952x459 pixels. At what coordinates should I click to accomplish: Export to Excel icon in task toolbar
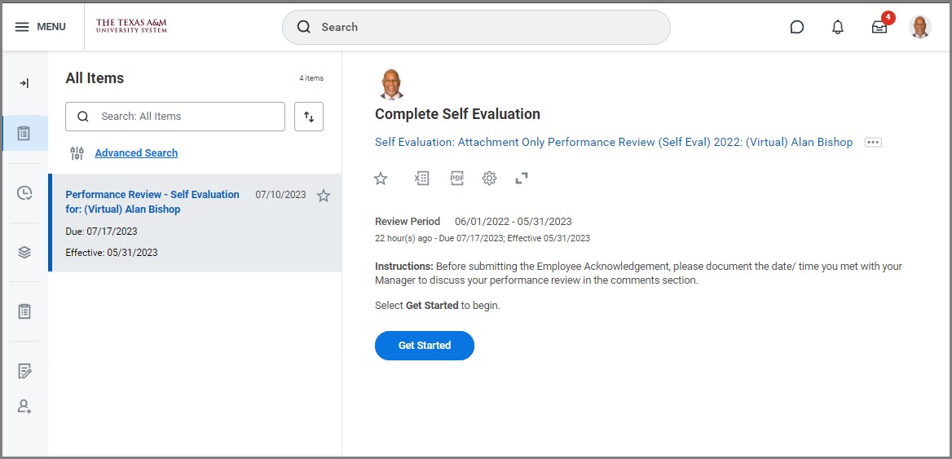click(421, 179)
